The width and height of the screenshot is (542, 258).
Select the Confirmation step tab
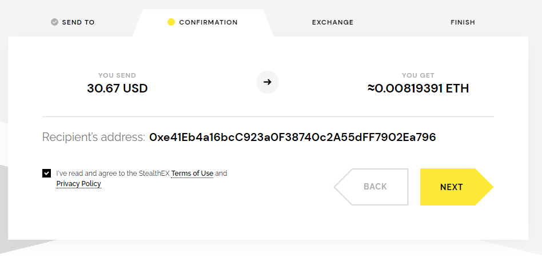click(202, 22)
